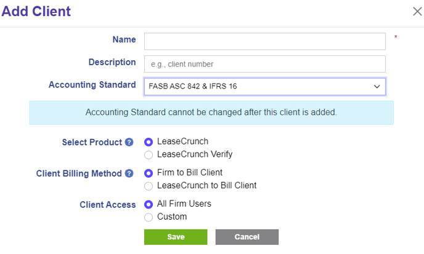Open the FASB ASC 842 & IFRS 16 dropdown
Viewport: 424px width, 254px height.
[265, 87]
